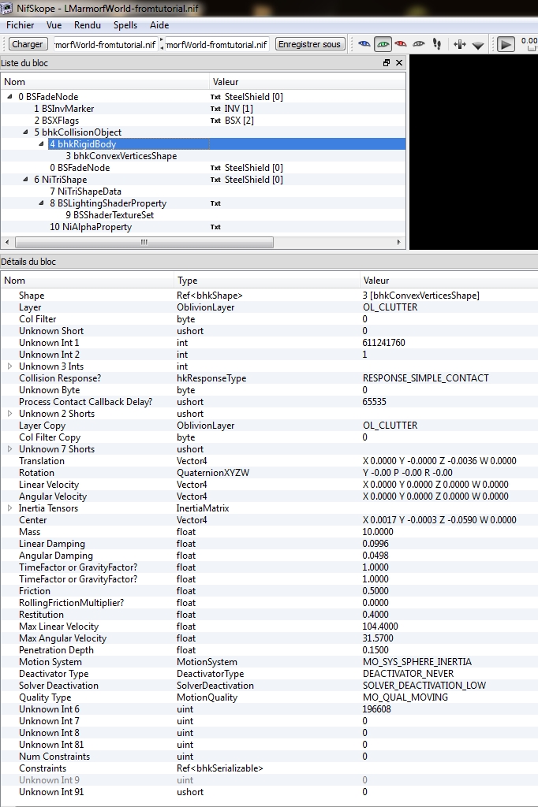Click the load file path field
This screenshot has height=807, width=538.
(106, 45)
